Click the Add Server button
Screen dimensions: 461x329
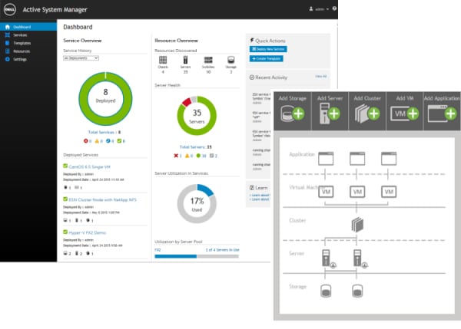(330, 110)
